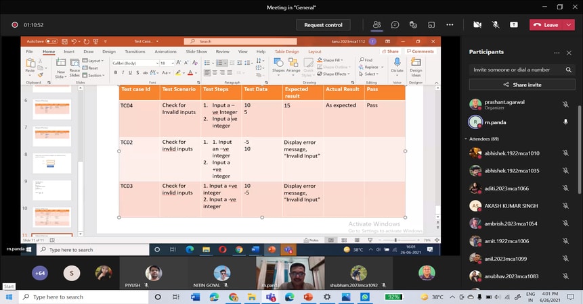Unmute the microphone in meeting toolbar
The image size is (583, 304).
496,25
